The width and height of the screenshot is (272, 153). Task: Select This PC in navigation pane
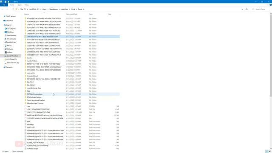point(8,25)
